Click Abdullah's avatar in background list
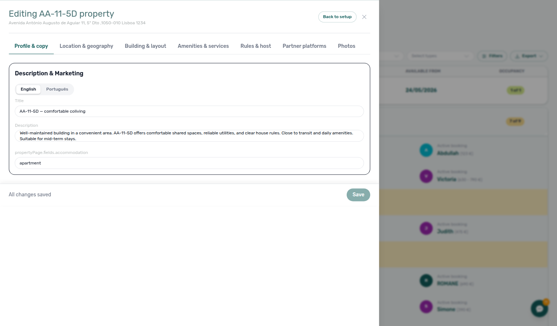The width and height of the screenshot is (557, 326). (426, 150)
